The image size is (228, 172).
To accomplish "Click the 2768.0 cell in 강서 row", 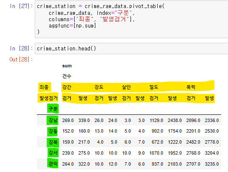I will [x=193, y=153].
